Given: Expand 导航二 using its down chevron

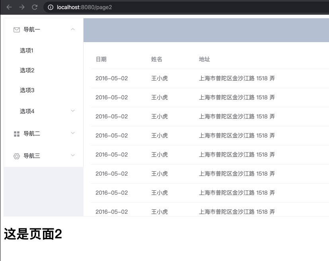Looking at the screenshot, I should click(x=72, y=133).
